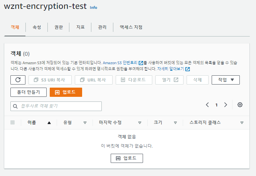Switch to the 지표 tab
The width and height of the screenshot is (256, 176).
(x=80, y=27)
